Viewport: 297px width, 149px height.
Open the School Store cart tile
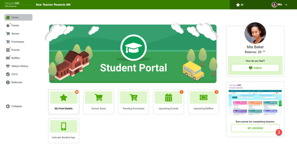click(99, 102)
